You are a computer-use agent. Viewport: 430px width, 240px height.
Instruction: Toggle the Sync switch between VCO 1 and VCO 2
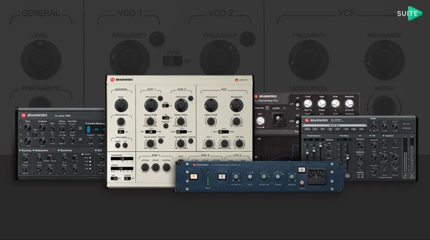point(165,105)
